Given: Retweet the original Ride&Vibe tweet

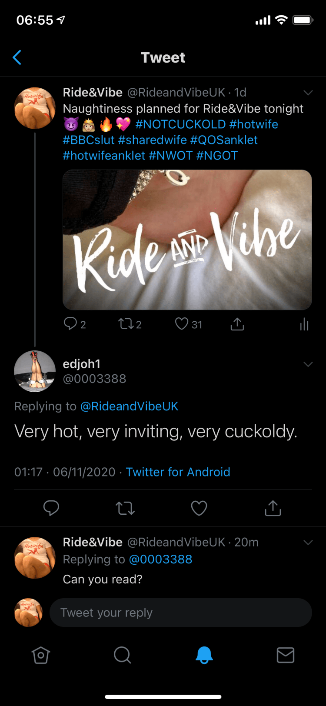Looking at the screenshot, I should click(126, 324).
